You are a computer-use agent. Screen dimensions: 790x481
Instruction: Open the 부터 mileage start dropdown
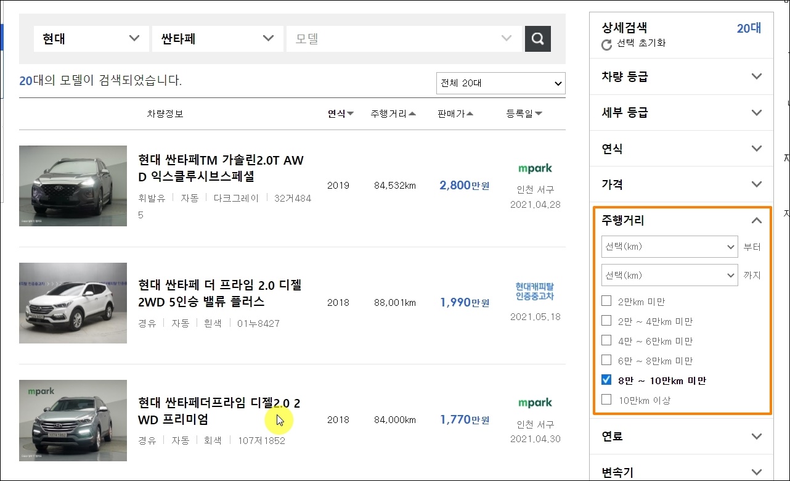(x=669, y=247)
